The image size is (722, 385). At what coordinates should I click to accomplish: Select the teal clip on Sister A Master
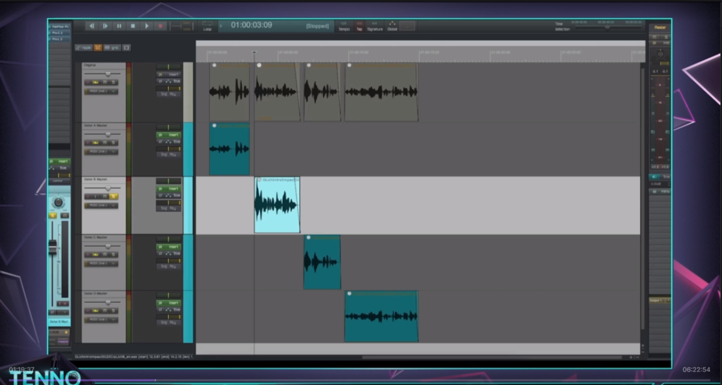coord(229,149)
